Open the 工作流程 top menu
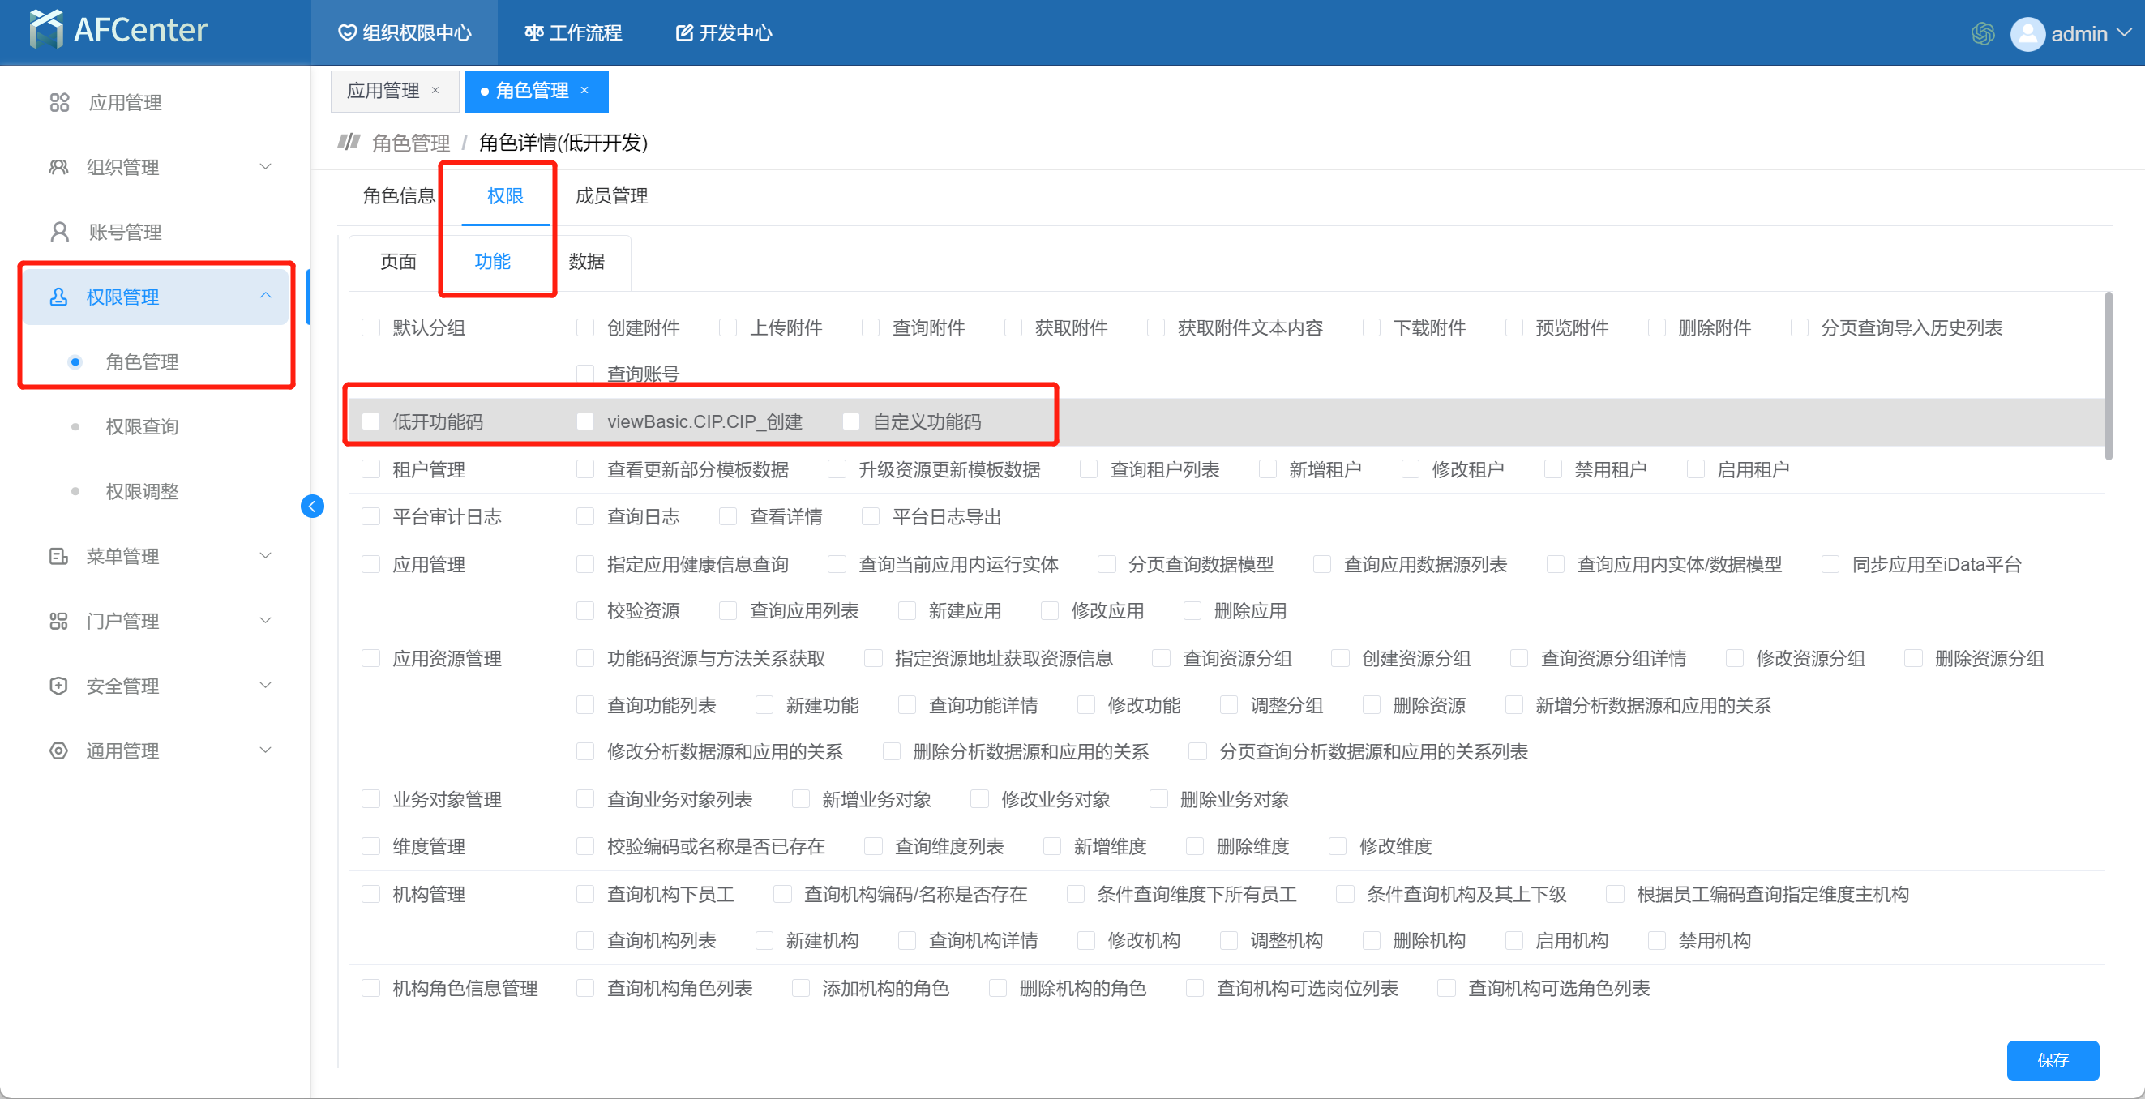Image resolution: width=2145 pixels, height=1099 pixels. point(573,33)
